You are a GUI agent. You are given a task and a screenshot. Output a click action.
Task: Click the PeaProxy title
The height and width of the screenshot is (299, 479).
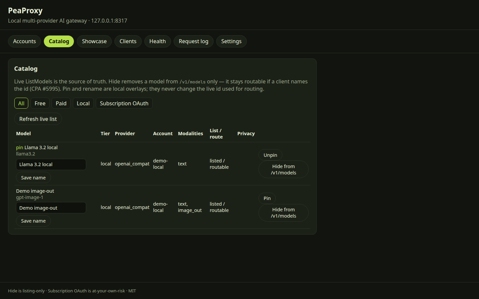coord(25,11)
